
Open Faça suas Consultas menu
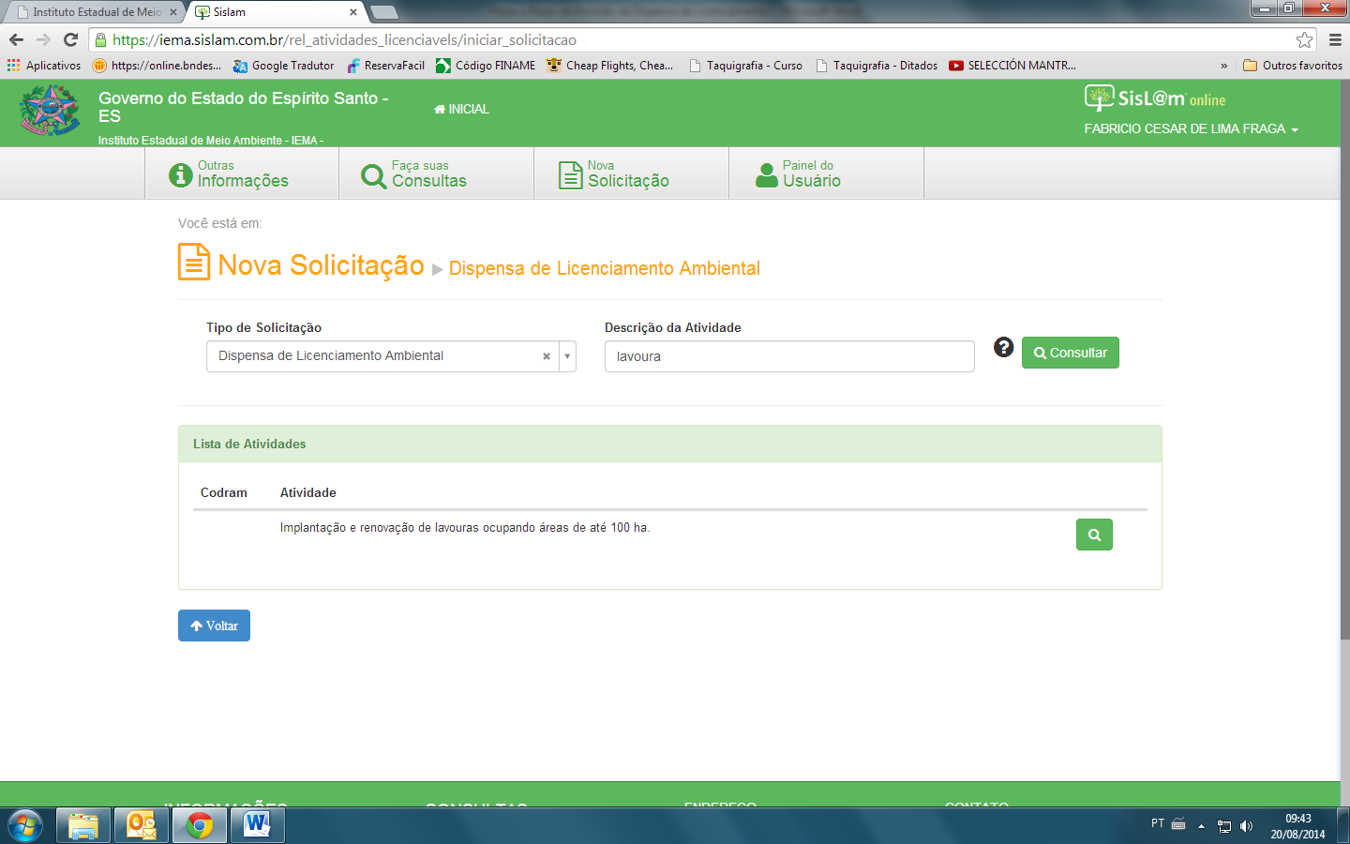pyautogui.click(x=437, y=173)
